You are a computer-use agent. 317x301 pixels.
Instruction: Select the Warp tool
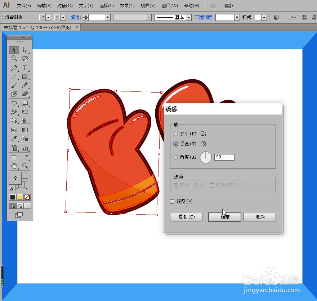point(14,112)
